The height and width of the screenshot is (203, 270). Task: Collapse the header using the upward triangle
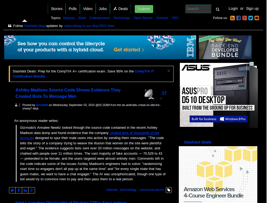25,20
